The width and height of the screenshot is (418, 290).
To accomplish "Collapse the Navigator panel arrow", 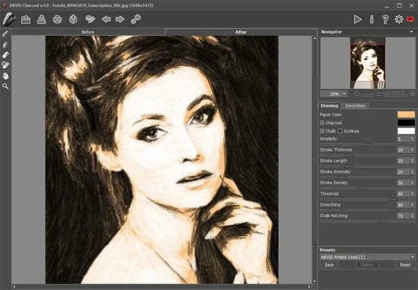I will coord(412,32).
